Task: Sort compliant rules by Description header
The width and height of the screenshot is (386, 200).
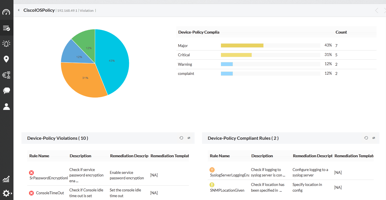Action: pos(262,156)
